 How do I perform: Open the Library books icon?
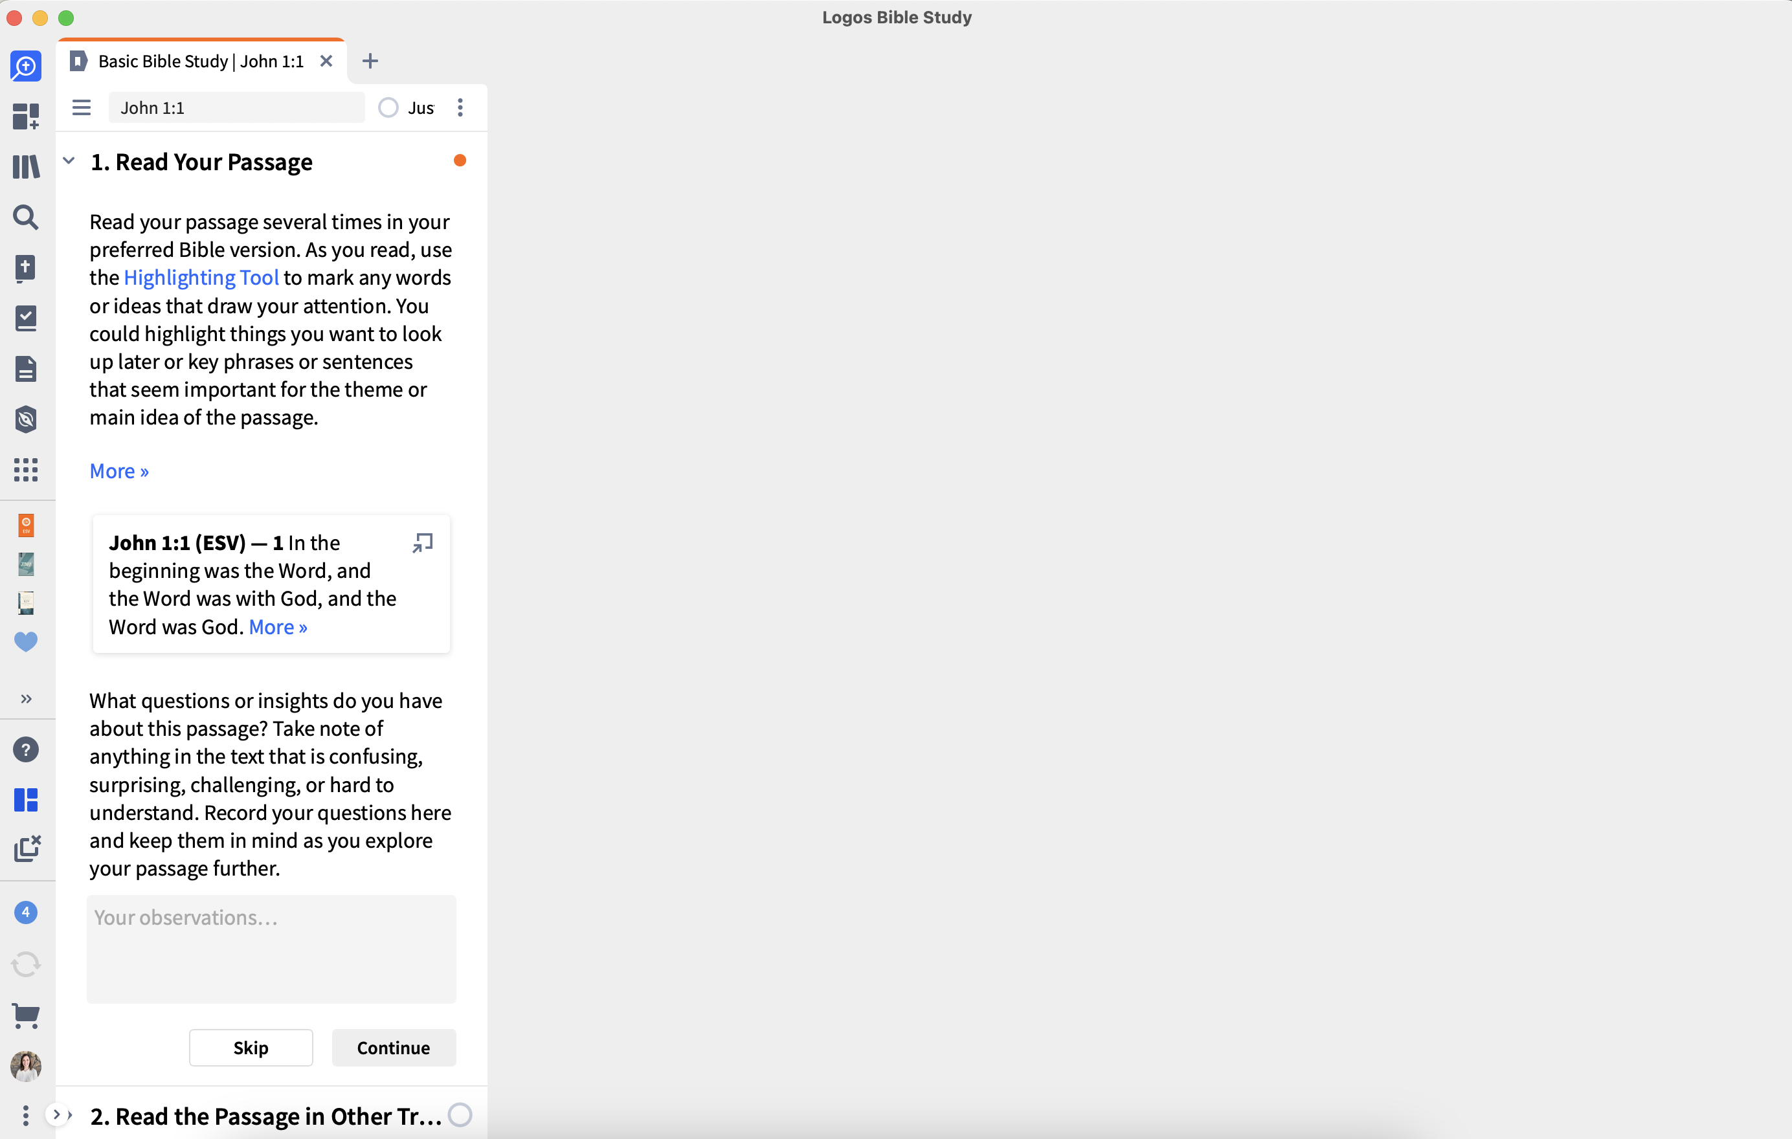(x=26, y=167)
